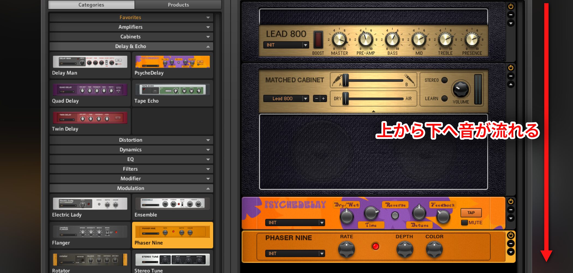Adjust the microphone A/B slider
The height and width of the screenshot is (273, 573).
345,80
